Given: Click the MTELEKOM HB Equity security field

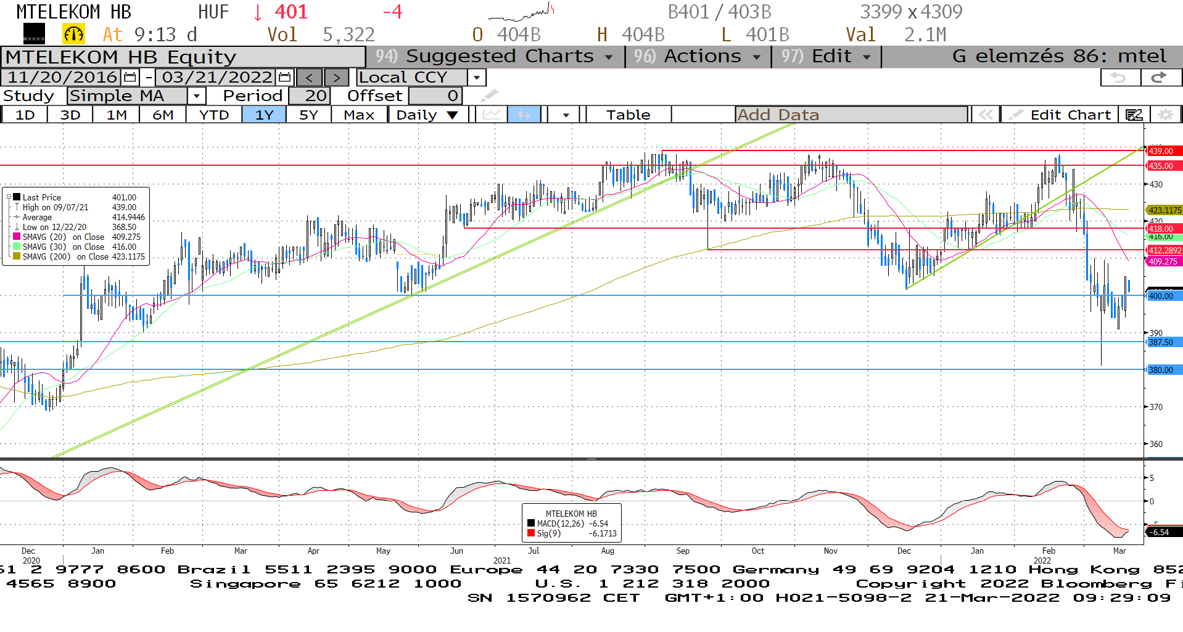Looking at the screenshot, I should click(x=183, y=57).
